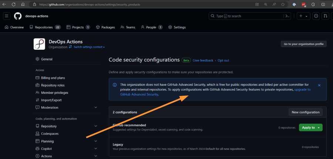
Task: Open the command palette icon in search
Action: coord(287,16)
